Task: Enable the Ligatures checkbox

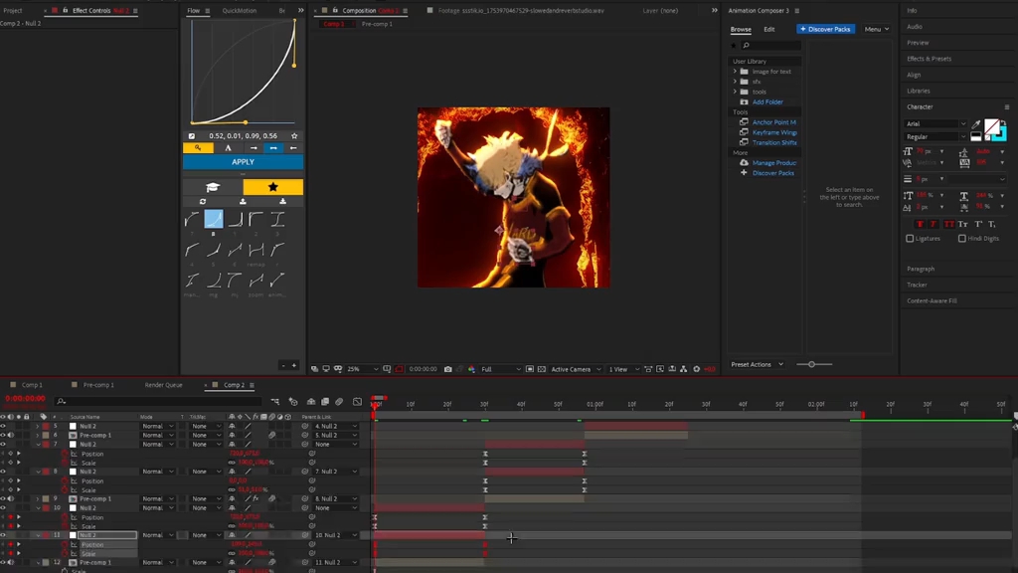Action: coord(910,239)
